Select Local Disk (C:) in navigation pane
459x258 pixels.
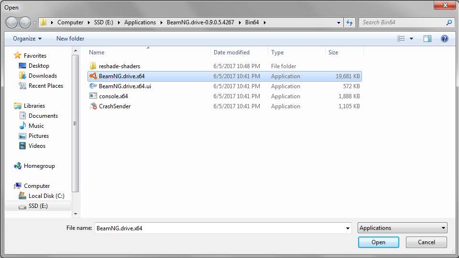46,196
